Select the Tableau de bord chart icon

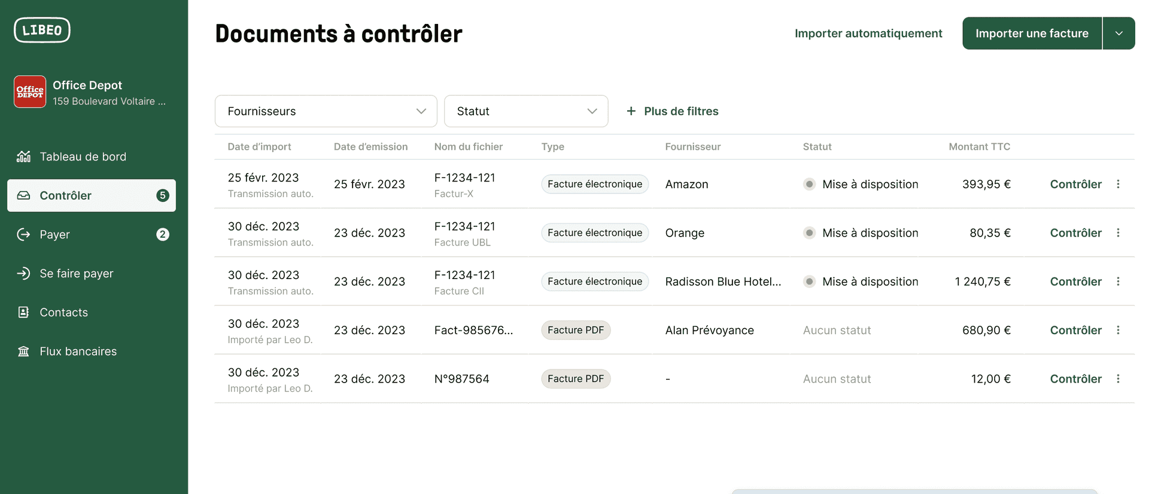23,156
